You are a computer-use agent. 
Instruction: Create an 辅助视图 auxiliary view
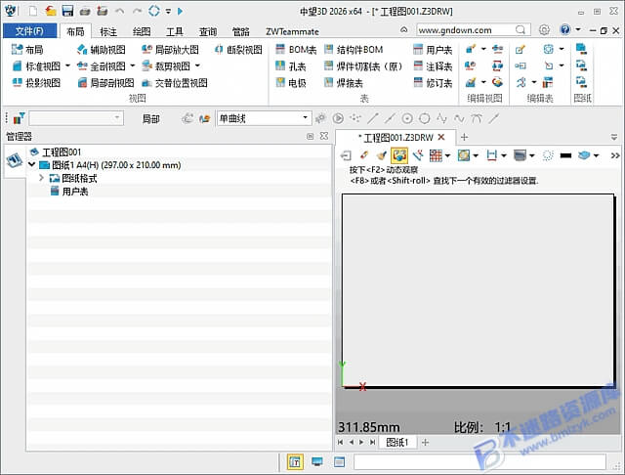(x=102, y=50)
